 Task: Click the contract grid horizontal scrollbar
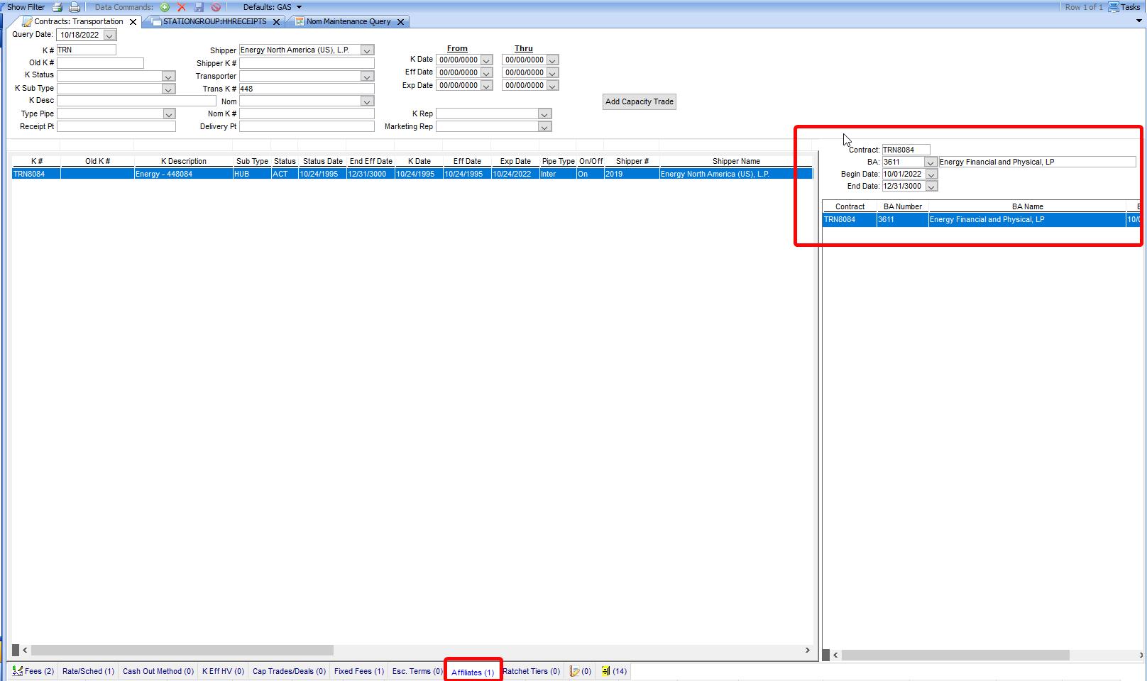pos(182,650)
